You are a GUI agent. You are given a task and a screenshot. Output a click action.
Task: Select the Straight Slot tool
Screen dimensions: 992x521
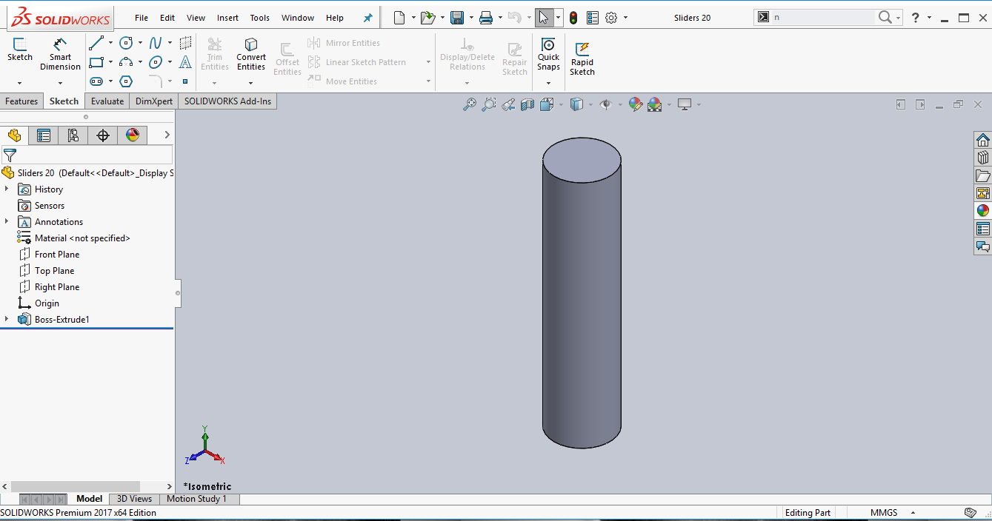tap(96, 81)
